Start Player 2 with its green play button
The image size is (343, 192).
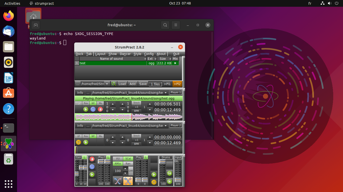(86, 142)
